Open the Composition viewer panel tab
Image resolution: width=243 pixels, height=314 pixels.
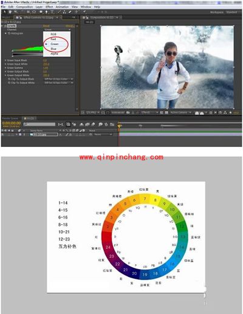(x=102, y=18)
